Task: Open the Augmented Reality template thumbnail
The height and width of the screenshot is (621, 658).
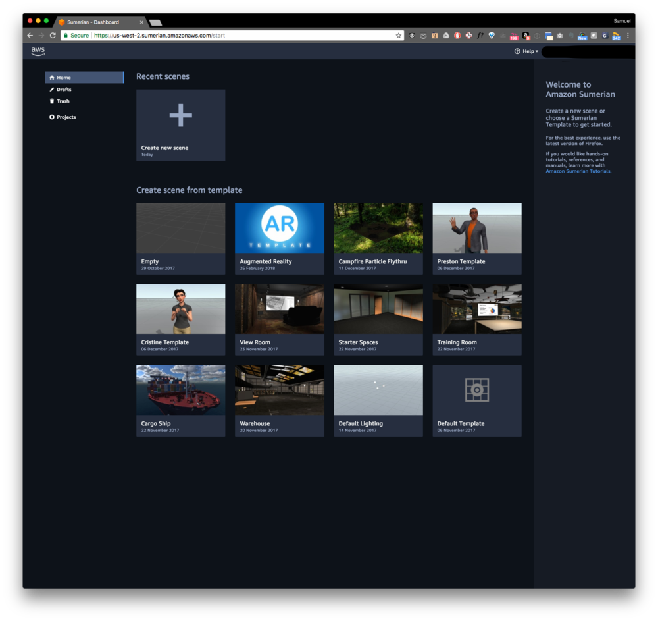Action: click(279, 228)
